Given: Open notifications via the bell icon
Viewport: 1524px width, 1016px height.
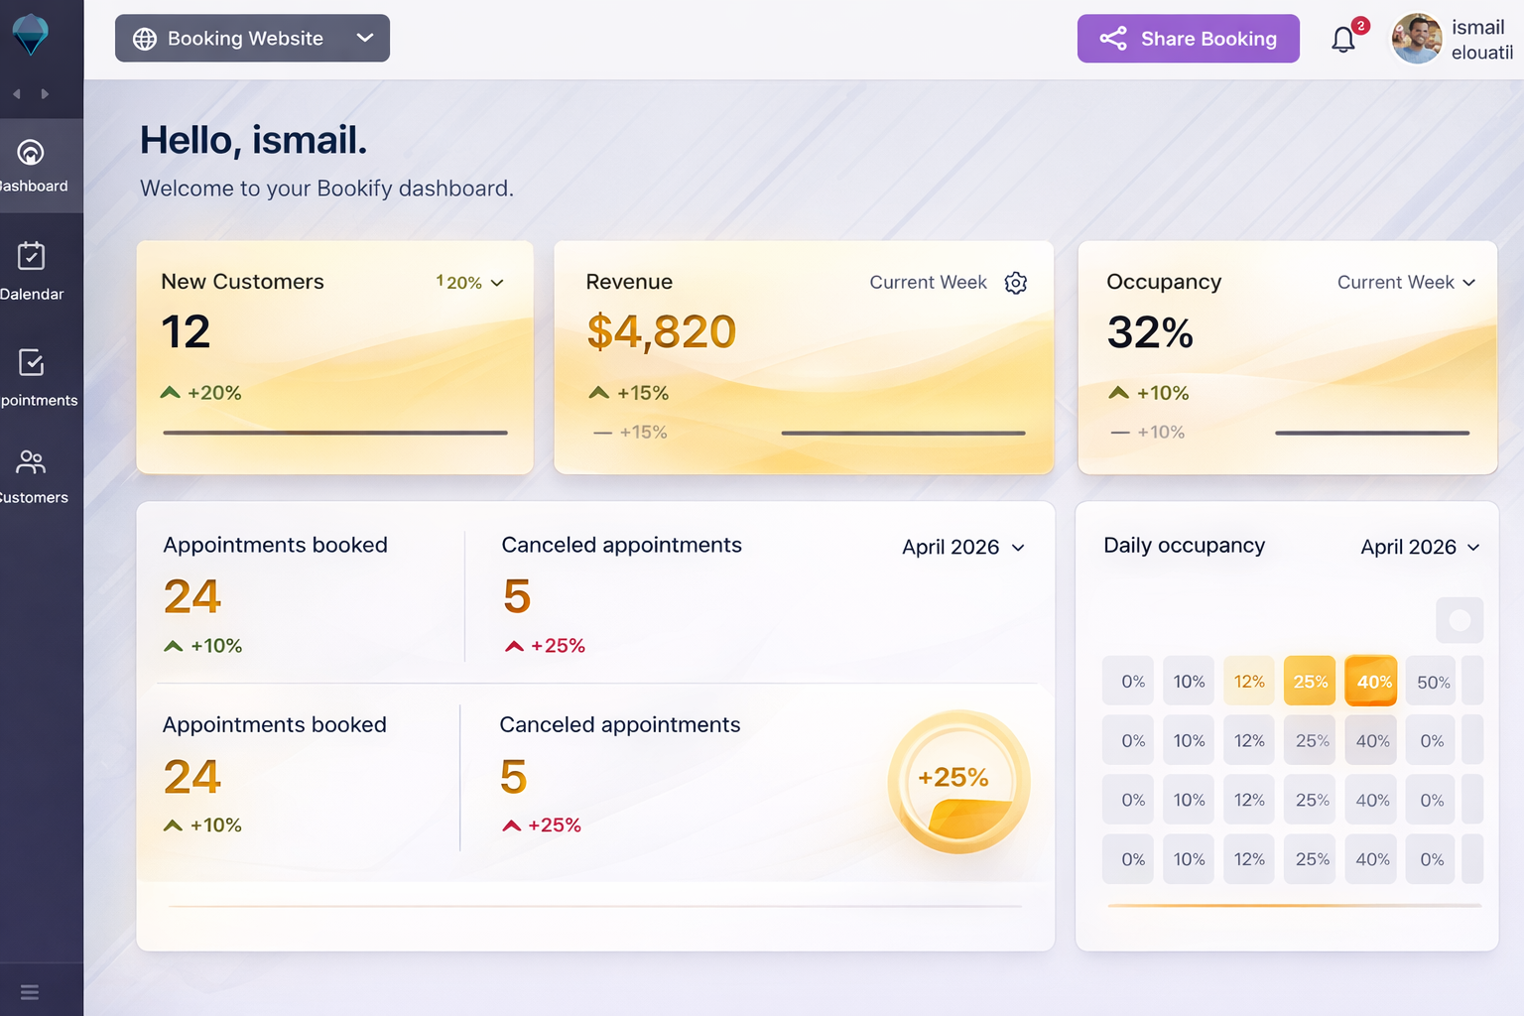Looking at the screenshot, I should 1343,40.
